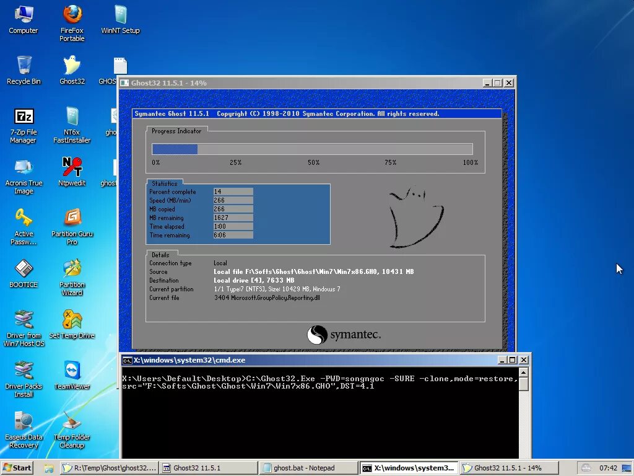This screenshot has height=476, width=634.
Task: Open WinNT Setup desktop shortcut
Action: click(x=121, y=19)
